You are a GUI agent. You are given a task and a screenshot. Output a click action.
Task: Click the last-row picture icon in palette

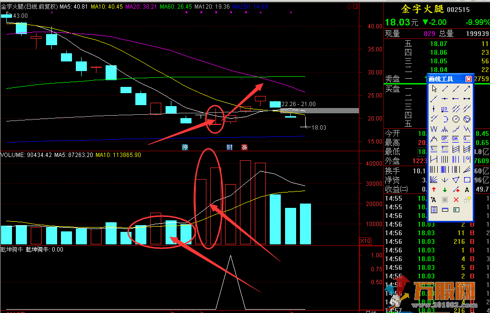456,210
